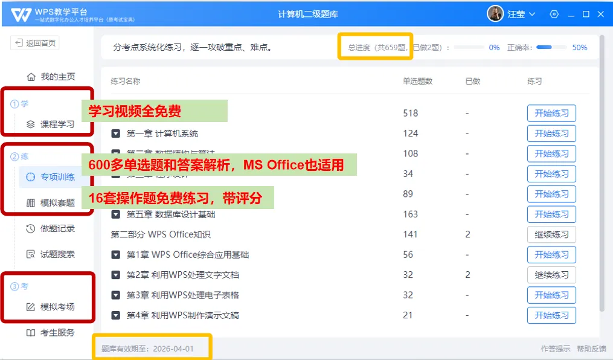Screen dimensions: 613x360
Task: Click the book icon beside 考生服务
Action: pos(30,333)
